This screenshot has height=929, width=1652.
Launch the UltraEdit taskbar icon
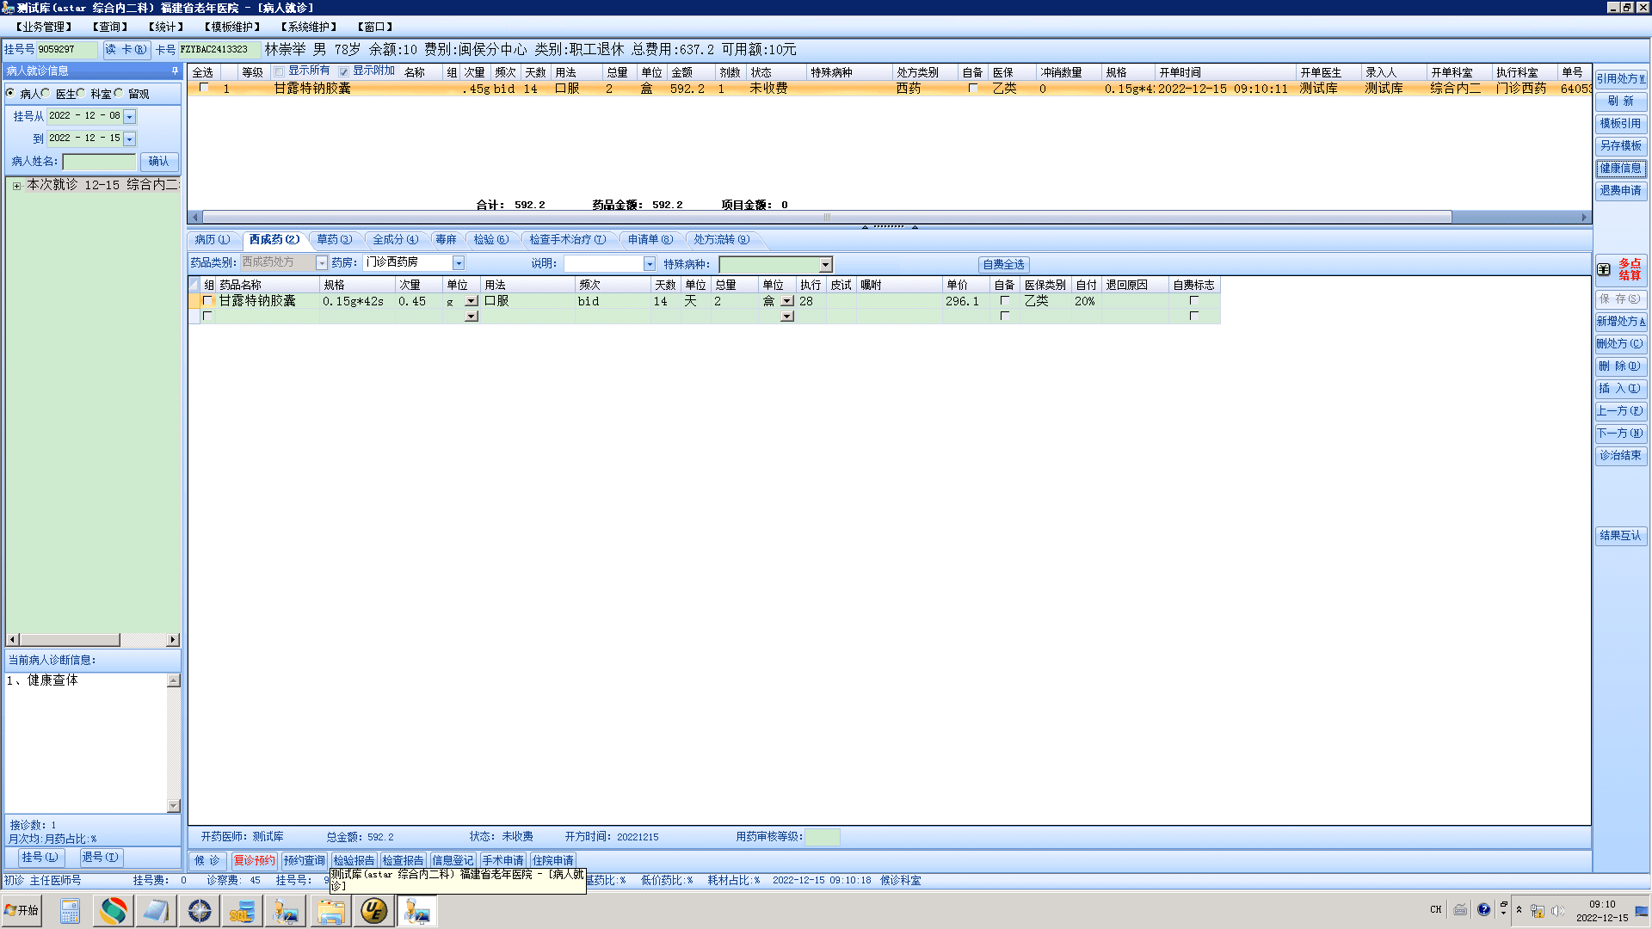click(373, 911)
